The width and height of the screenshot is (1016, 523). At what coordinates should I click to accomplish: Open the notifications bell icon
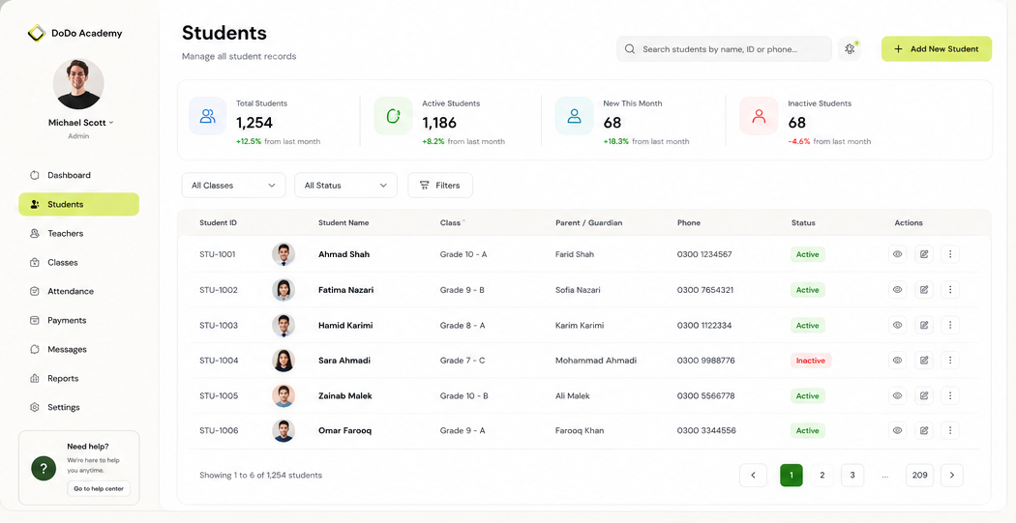click(x=850, y=48)
